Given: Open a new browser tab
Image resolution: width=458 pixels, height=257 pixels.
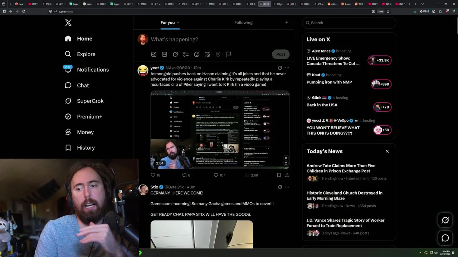Looking at the screenshot, I should coord(415,4).
